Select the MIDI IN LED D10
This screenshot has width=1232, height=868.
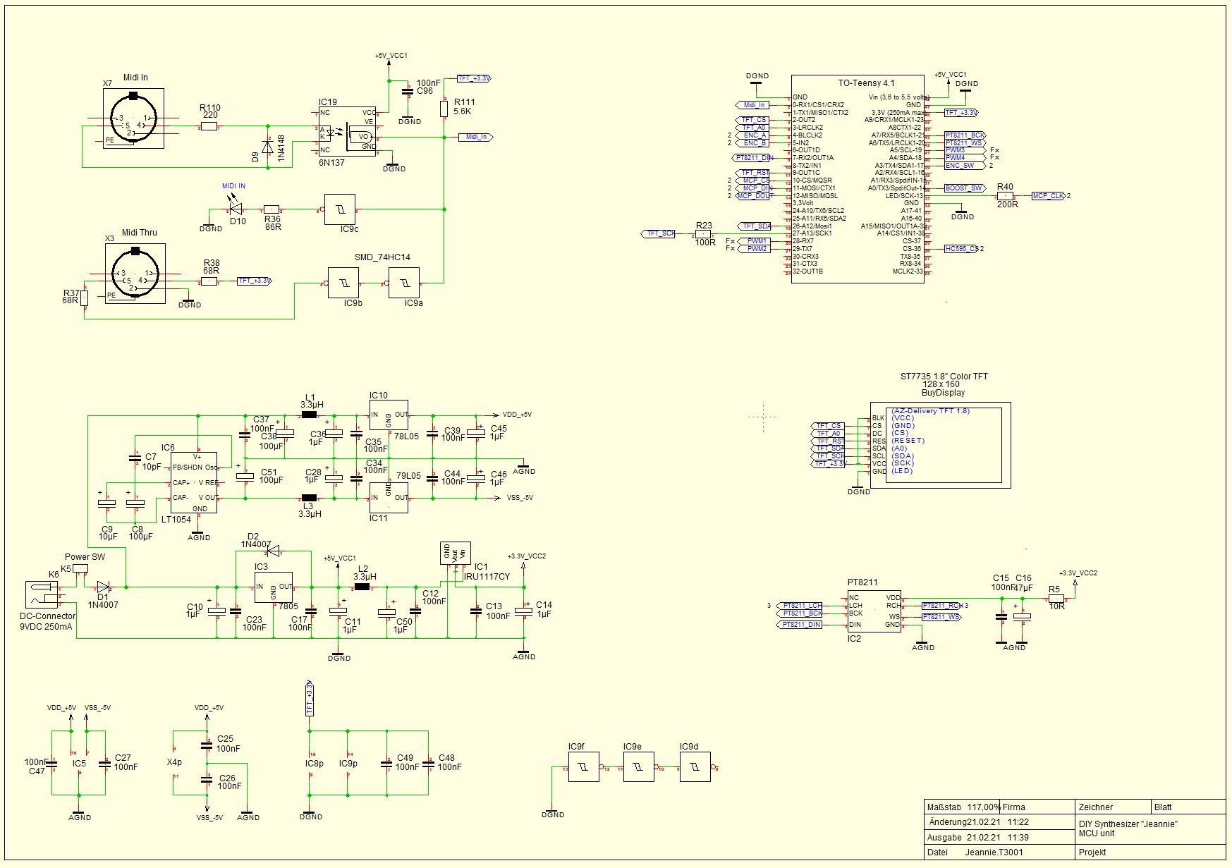click(x=236, y=209)
